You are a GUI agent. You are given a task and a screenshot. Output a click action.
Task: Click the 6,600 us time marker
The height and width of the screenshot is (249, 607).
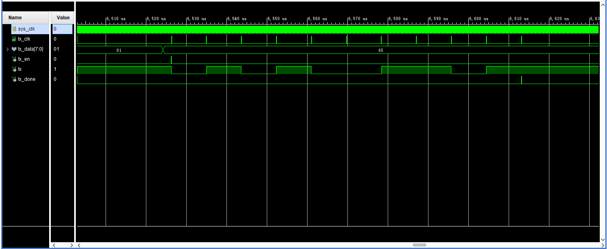pos(478,19)
